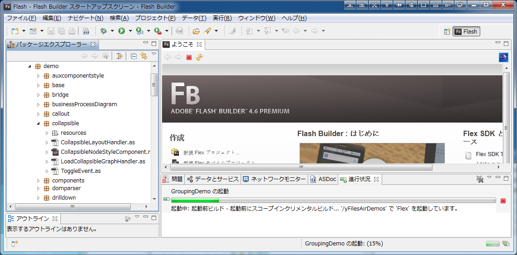Screen dimensions: 517x255
Task: Open the Run button dropdown arrow
Action: coord(131,31)
